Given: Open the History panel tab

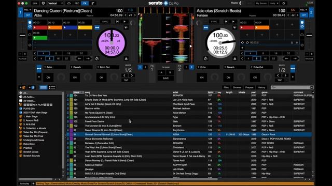Looking at the screenshot, I should [x=261, y=87].
